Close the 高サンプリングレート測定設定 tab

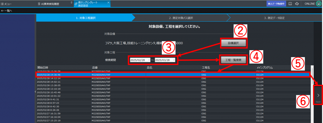coord(109,3)
